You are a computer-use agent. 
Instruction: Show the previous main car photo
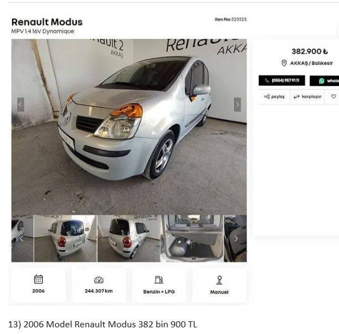[x=20, y=105]
